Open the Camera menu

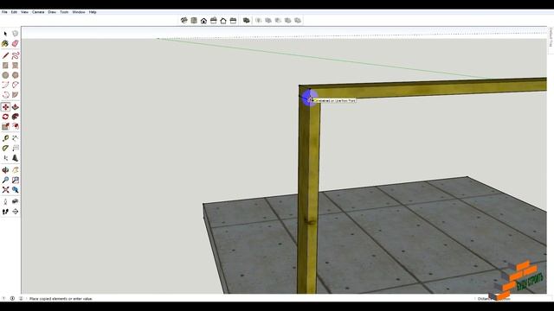click(x=38, y=12)
